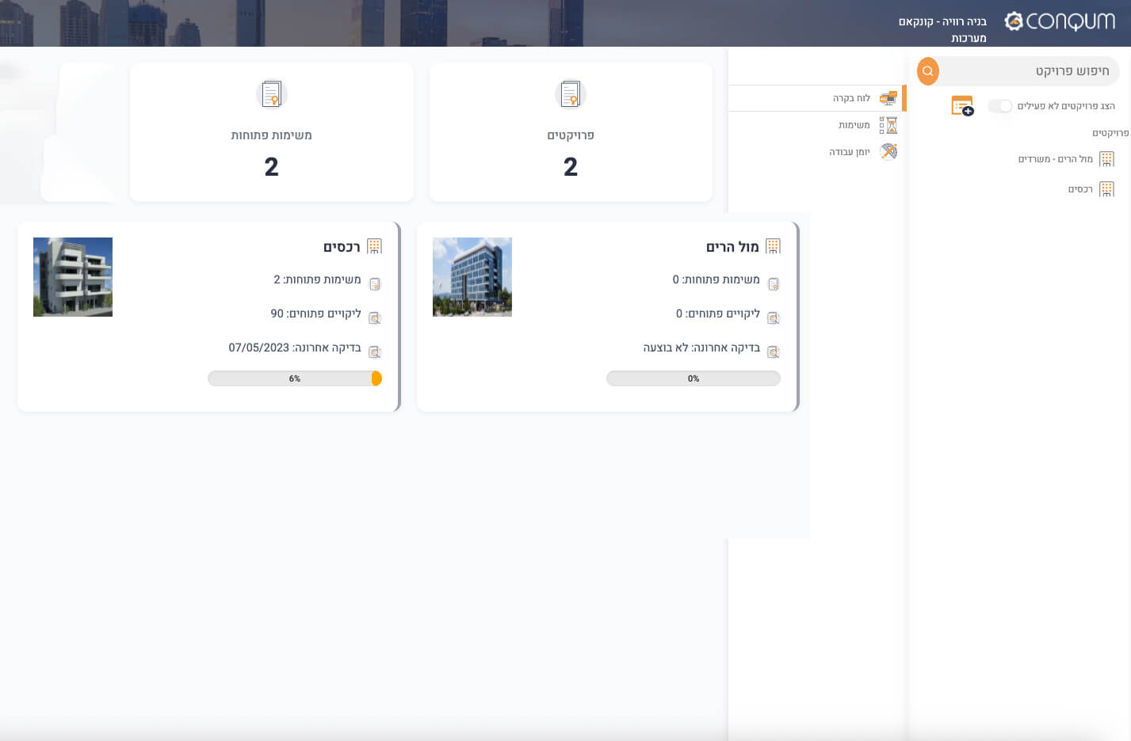Viewport: 1131px width, 741px height.
Task: Click the רכסים 6% progress bar
Action: click(x=295, y=378)
